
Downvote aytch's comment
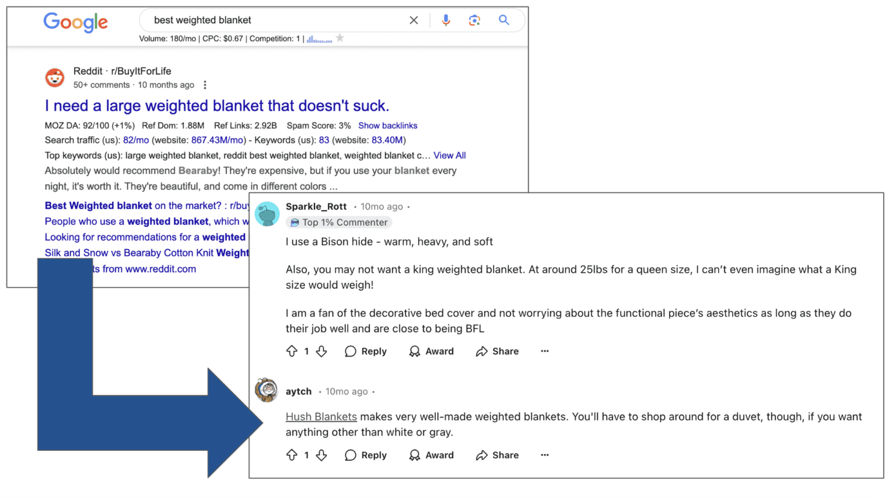tap(321, 455)
